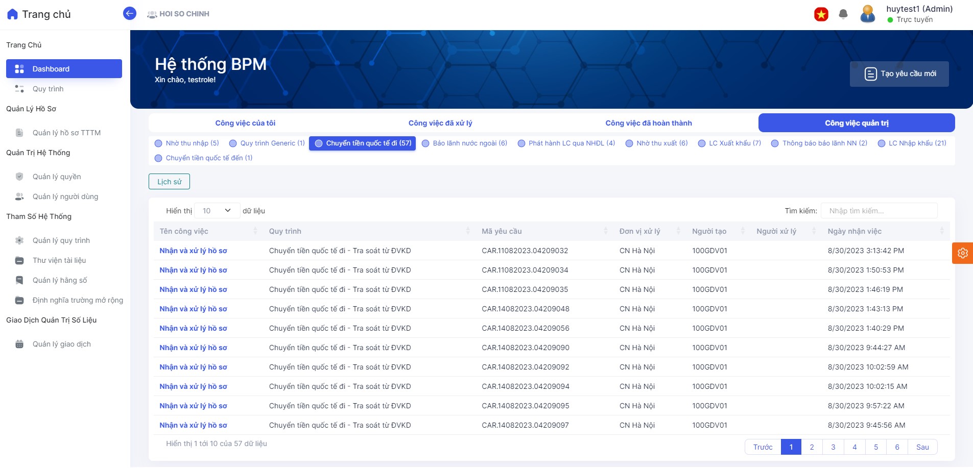This screenshot has width=973, height=468.
Task: Click the Quản lý hồ sơ TTTM document icon
Action: (x=19, y=133)
